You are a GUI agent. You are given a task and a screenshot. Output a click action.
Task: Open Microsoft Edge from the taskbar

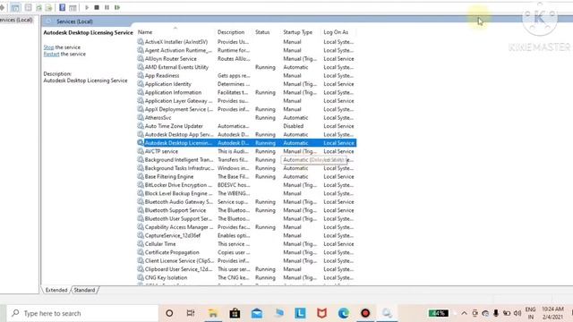pyautogui.click(x=344, y=313)
